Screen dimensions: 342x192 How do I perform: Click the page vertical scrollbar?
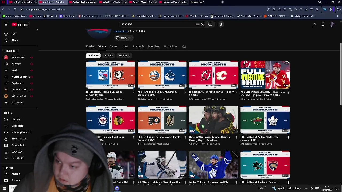[x=341, y=74]
